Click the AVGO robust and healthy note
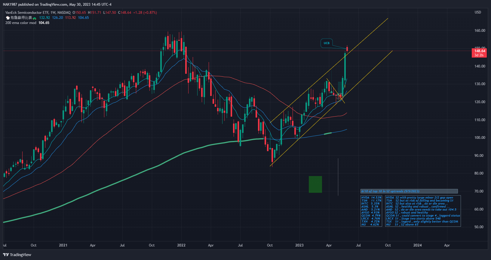Viewport: 491px width, 260px height. coord(407,213)
